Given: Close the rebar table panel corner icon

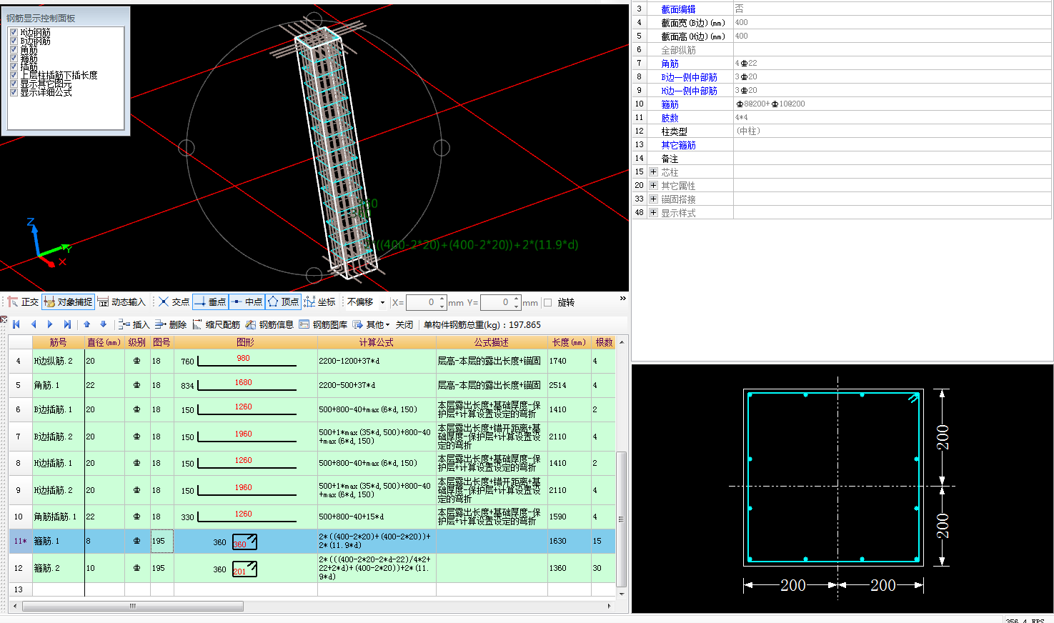Looking at the screenshot, I should 4,319.
